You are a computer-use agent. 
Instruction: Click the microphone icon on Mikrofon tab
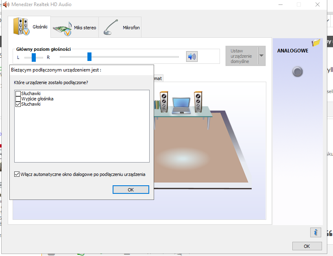111,27
